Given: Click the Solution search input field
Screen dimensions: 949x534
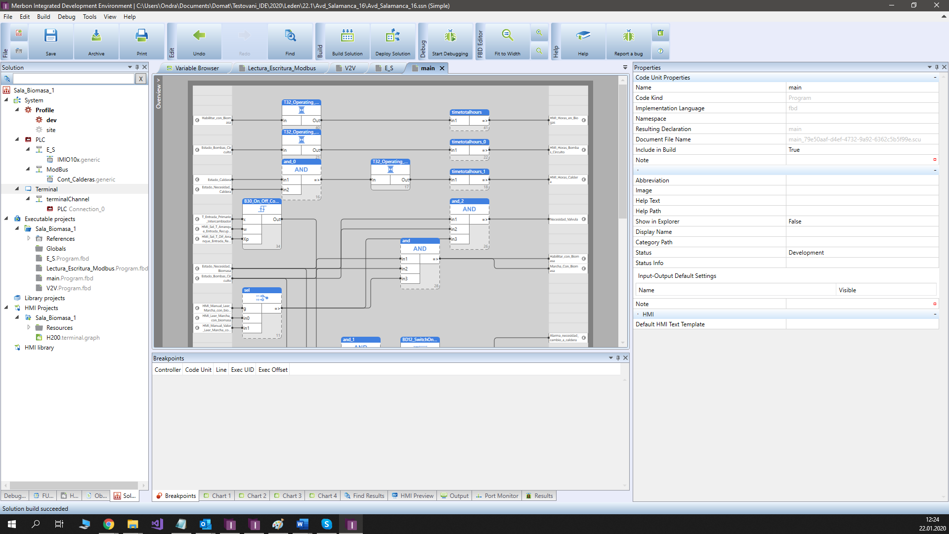Looking at the screenshot, I should click(74, 79).
